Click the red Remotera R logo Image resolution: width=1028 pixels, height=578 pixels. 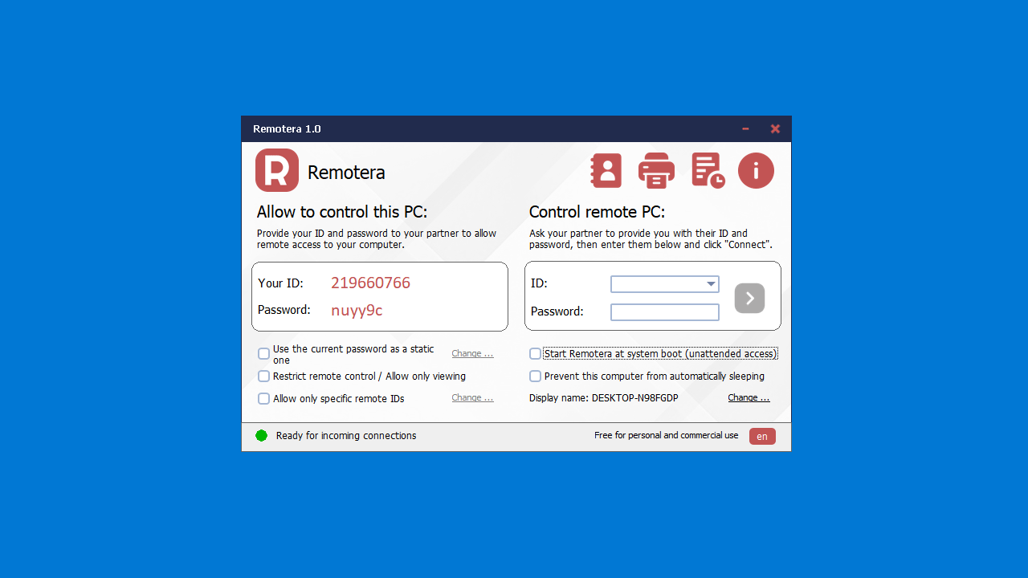pyautogui.click(x=277, y=170)
